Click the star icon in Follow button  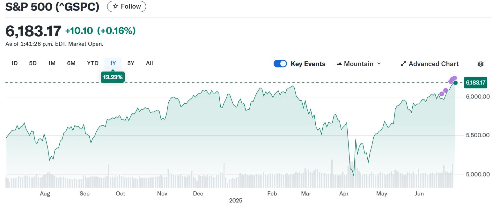pyautogui.click(x=115, y=6)
